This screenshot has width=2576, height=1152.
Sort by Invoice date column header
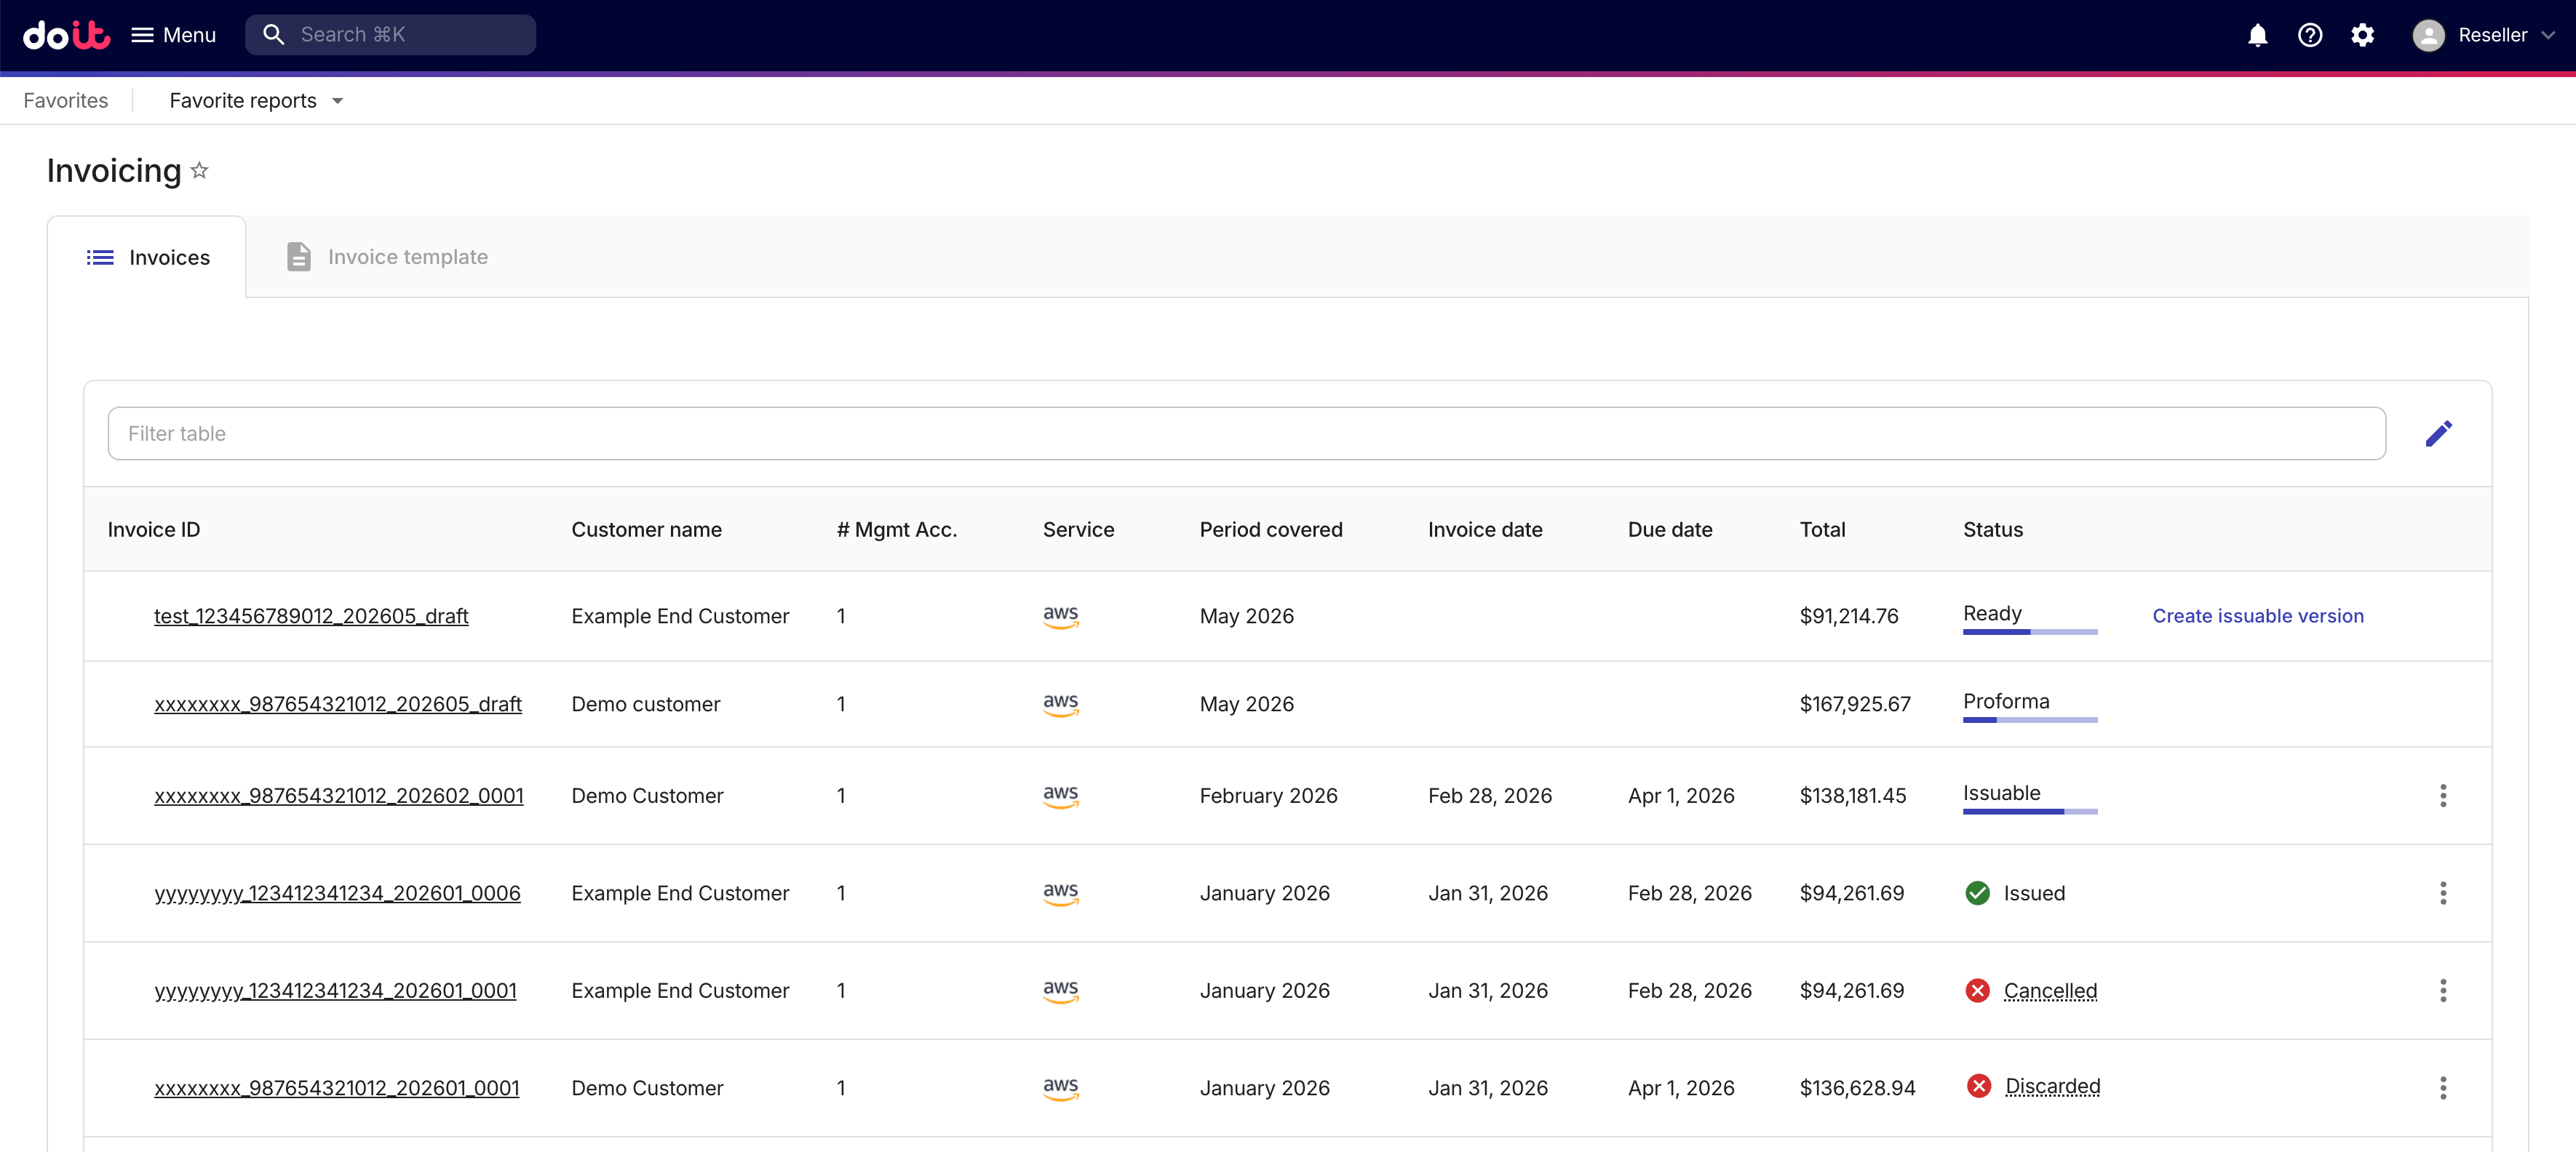click(1485, 529)
